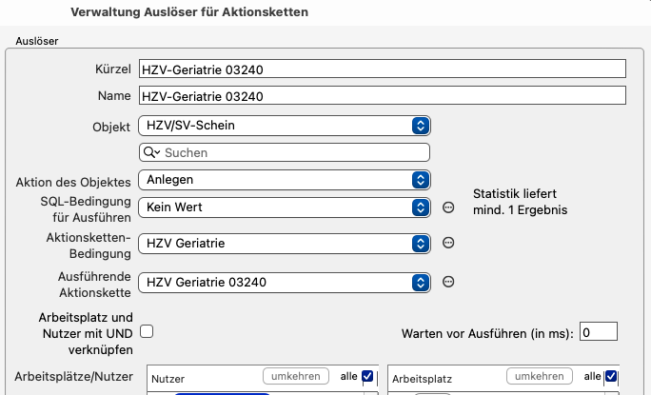Click umkehren button in Nutzer list
Viewport: 651px width, 395px height.
(296, 376)
